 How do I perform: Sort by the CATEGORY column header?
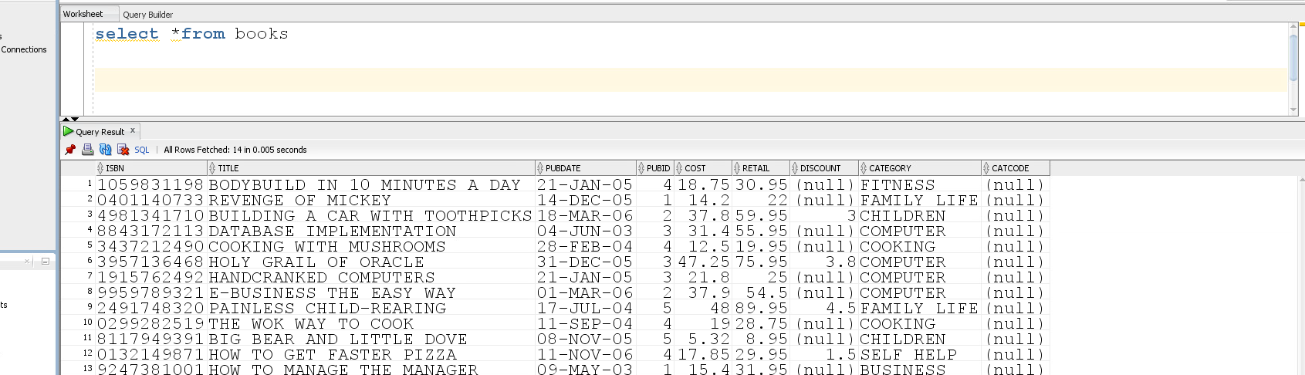[x=920, y=168]
